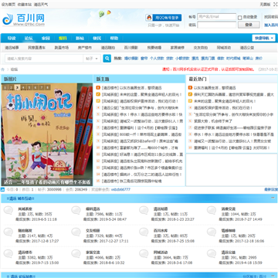Enable the 自动登录 auto-login checkbox

(x=240, y=18)
